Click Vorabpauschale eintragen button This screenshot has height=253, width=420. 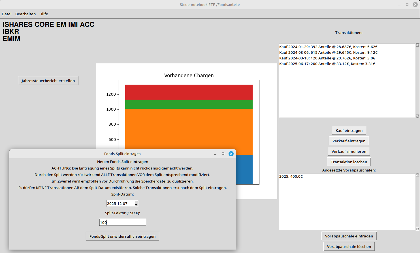click(x=349, y=236)
